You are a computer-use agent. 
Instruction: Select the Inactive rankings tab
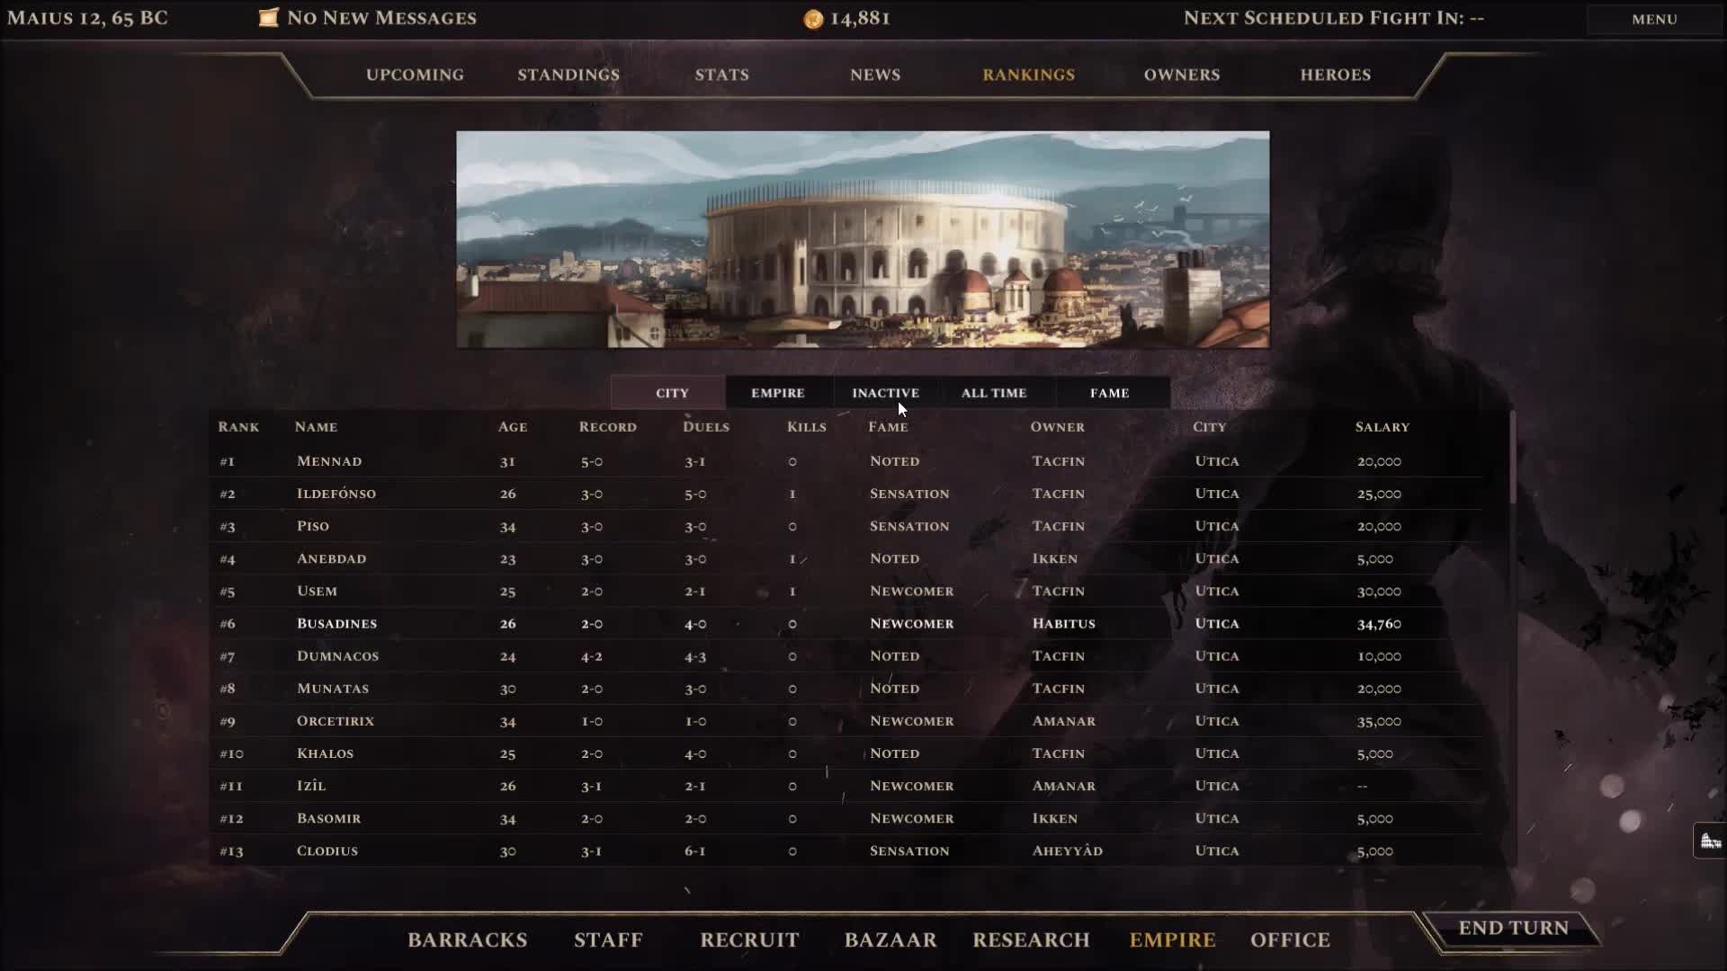click(885, 393)
